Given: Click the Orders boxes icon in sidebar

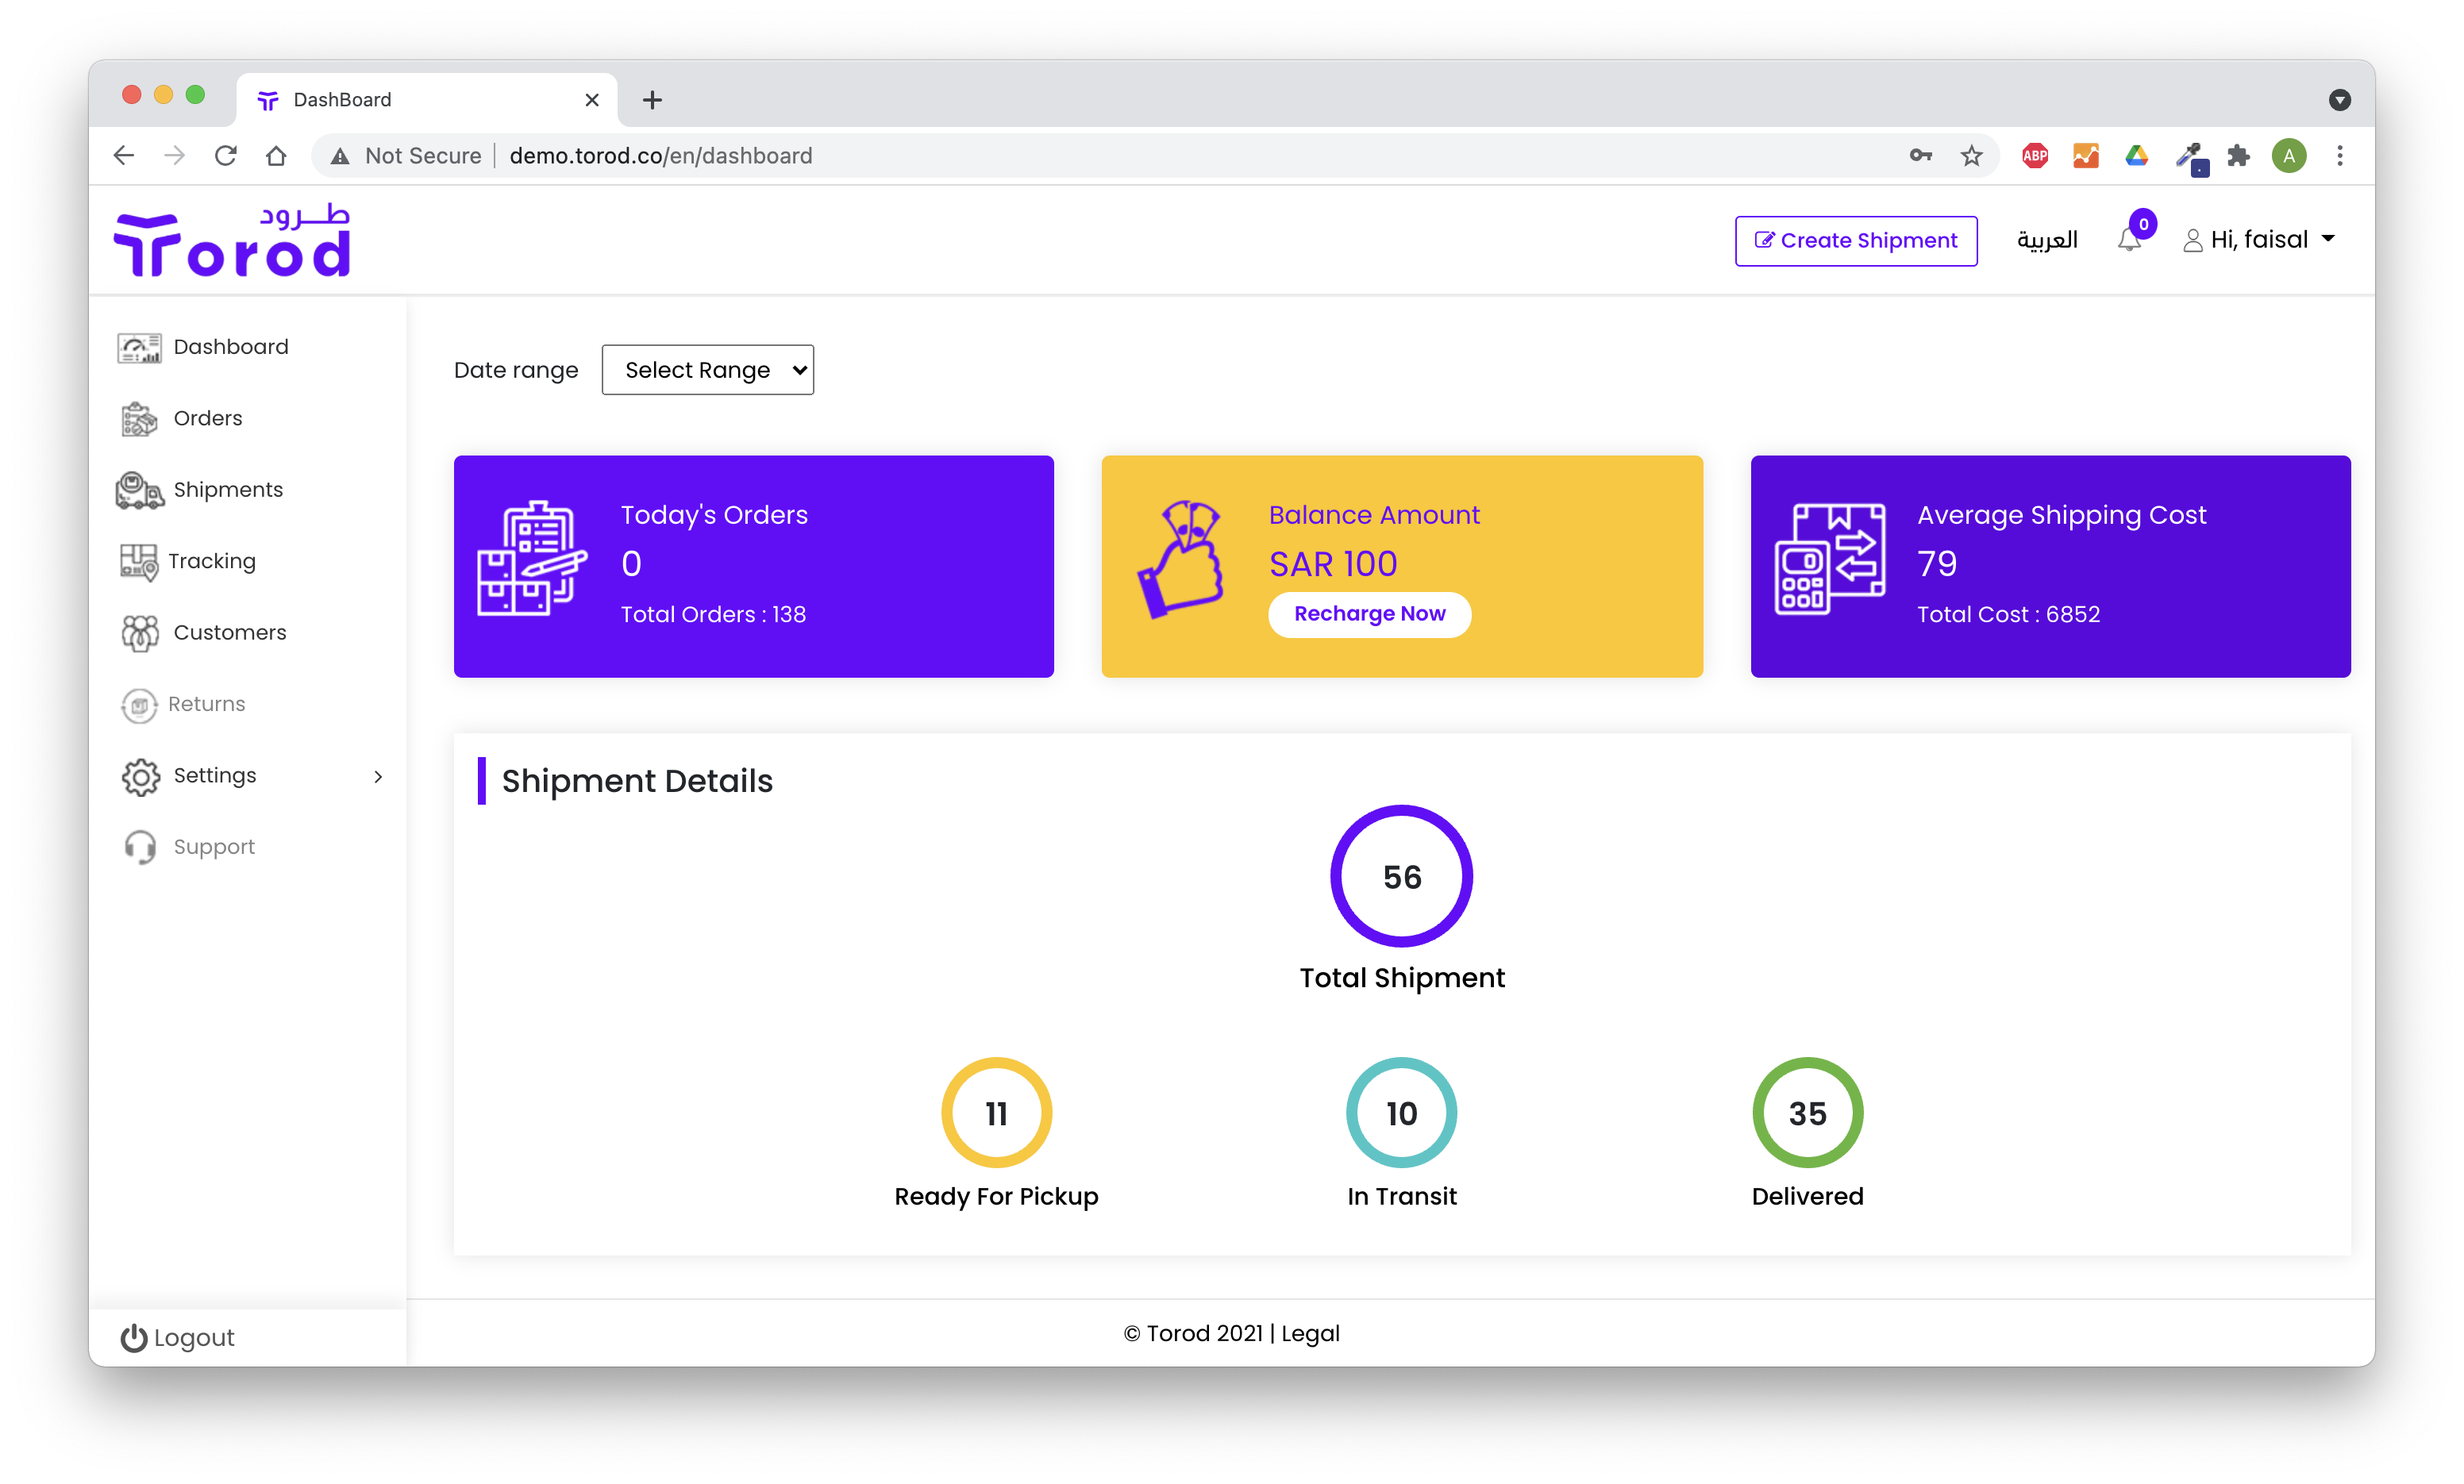Looking at the screenshot, I should click(x=139, y=419).
